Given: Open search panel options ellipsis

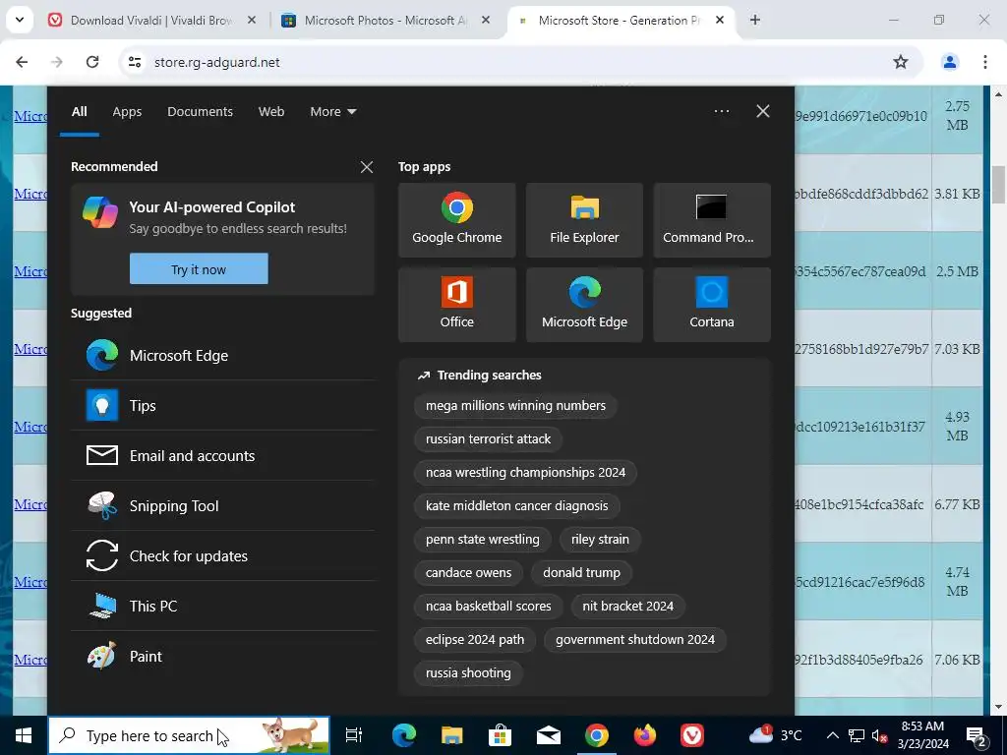Looking at the screenshot, I should point(722,111).
